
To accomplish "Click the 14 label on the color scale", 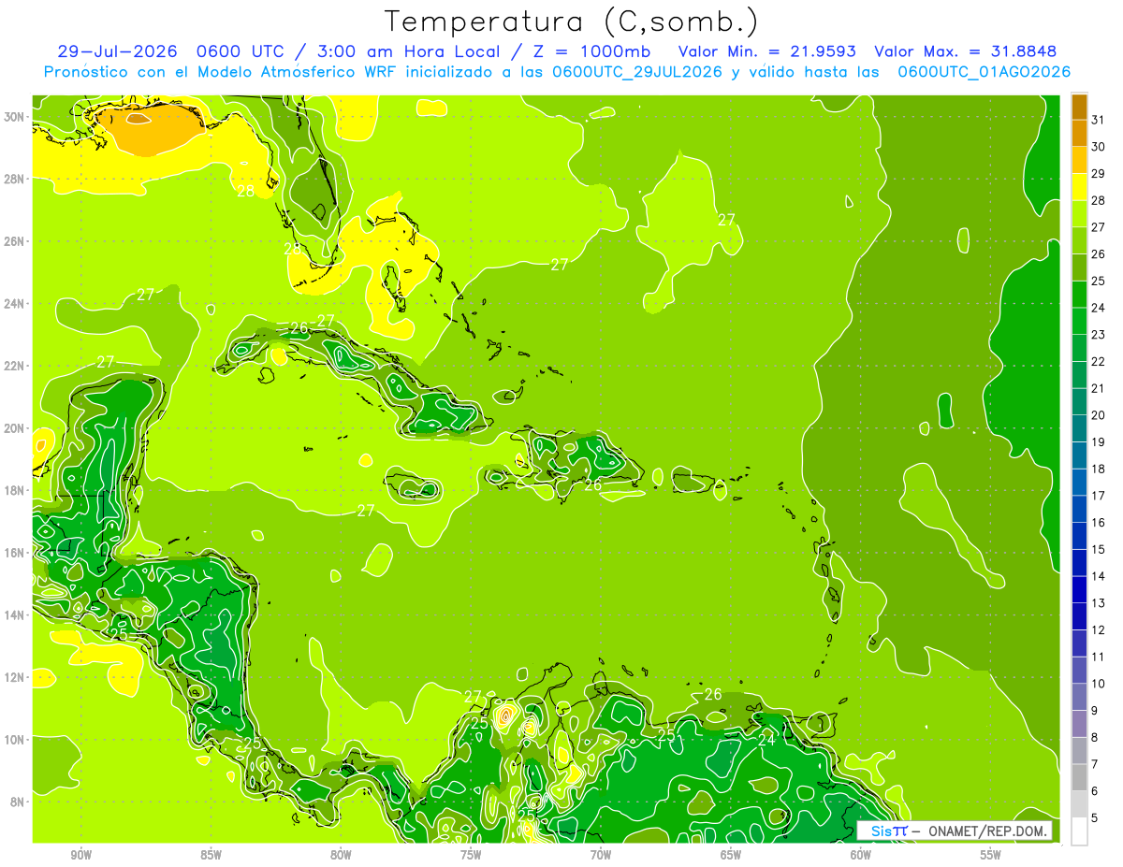I will [1098, 576].
